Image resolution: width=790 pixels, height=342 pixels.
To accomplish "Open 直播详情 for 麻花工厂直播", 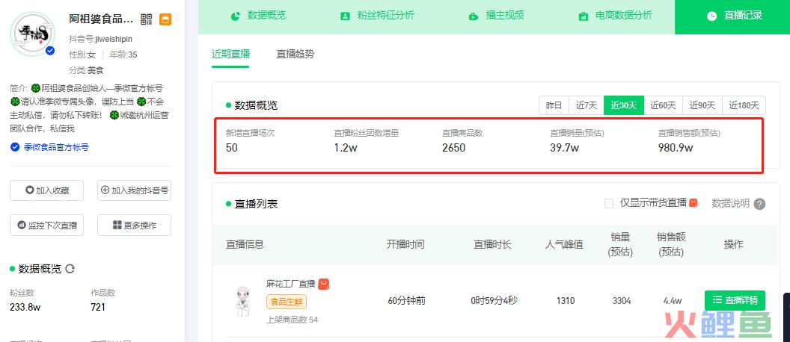I will click(x=735, y=301).
